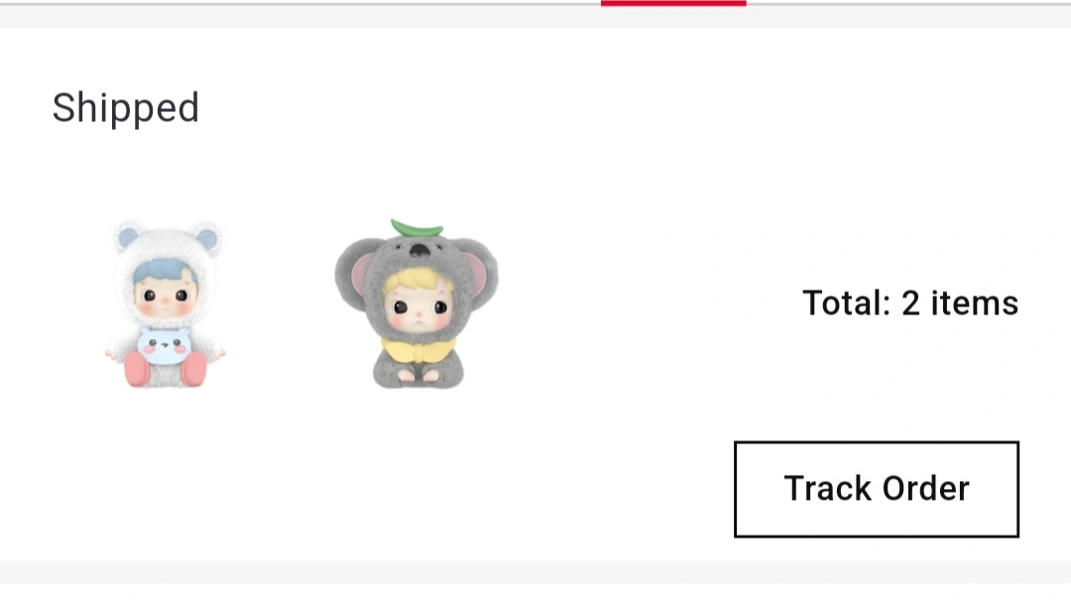The height and width of the screenshot is (606, 1071).
Task: Click the Track Order button
Action: click(x=877, y=489)
